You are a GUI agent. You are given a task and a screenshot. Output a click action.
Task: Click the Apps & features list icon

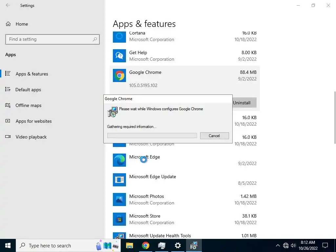8,73
